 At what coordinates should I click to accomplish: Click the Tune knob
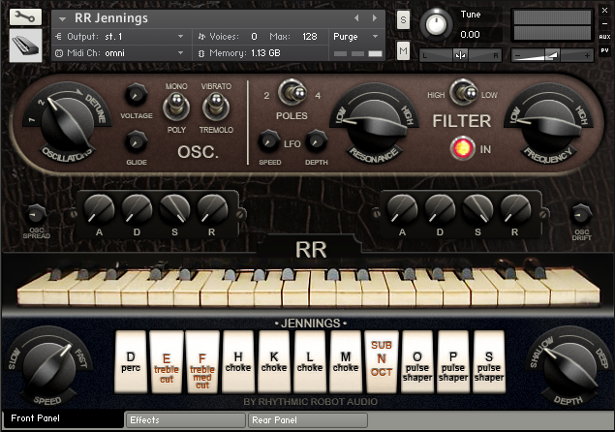[x=436, y=24]
